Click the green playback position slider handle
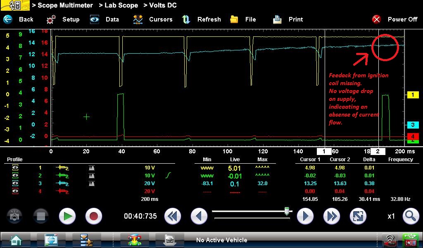 287,211
